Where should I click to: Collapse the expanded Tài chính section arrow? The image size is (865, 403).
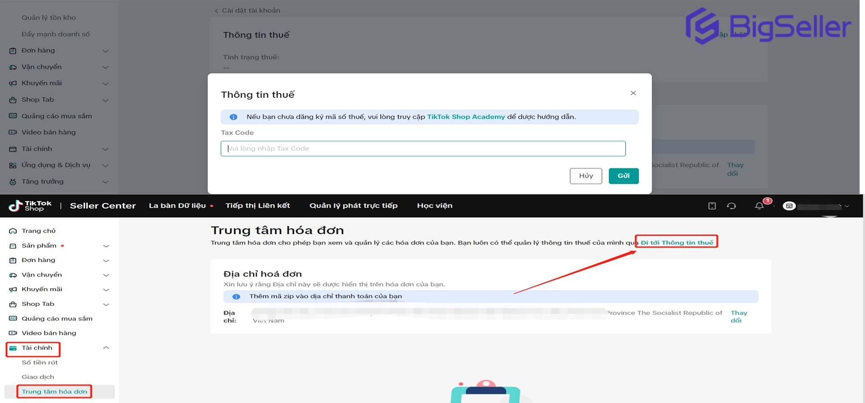(106, 348)
